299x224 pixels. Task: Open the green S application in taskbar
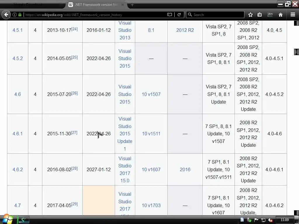coord(23,220)
